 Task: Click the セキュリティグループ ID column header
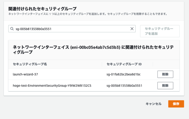pyautogui.click(x=124, y=64)
